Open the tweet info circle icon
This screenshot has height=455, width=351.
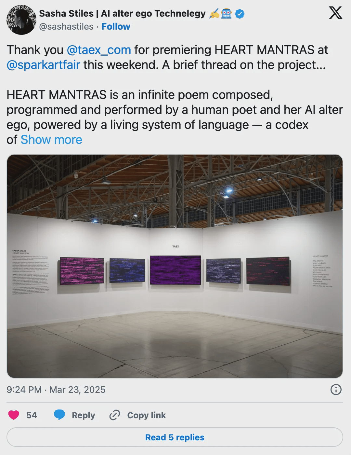336,390
